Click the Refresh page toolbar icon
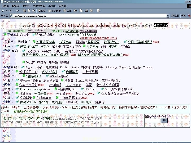Viewport: 191px width, 143px height. click(x=29, y=11)
